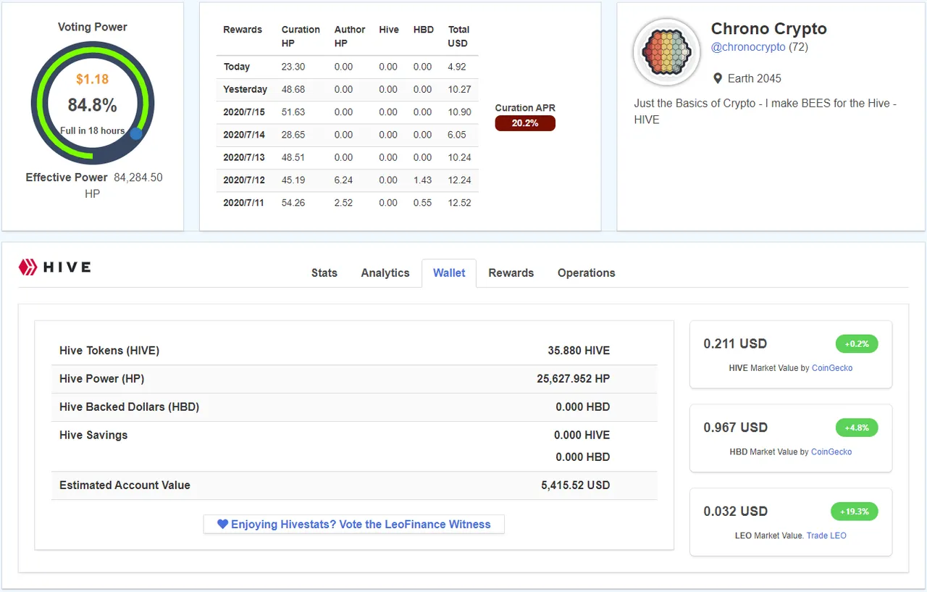Click the Chrono Crypto name heading
Image resolution: width=927 pixels, height=592 pixels.
769,29
